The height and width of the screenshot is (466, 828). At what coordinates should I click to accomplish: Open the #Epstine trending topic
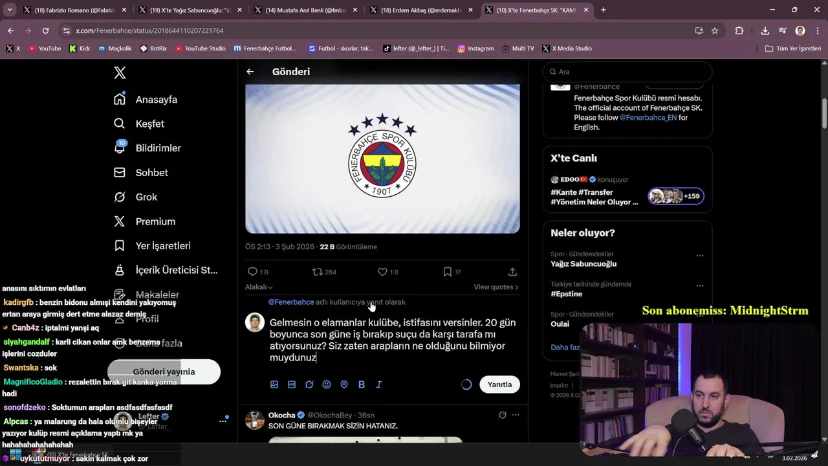(x=566, y=294)
